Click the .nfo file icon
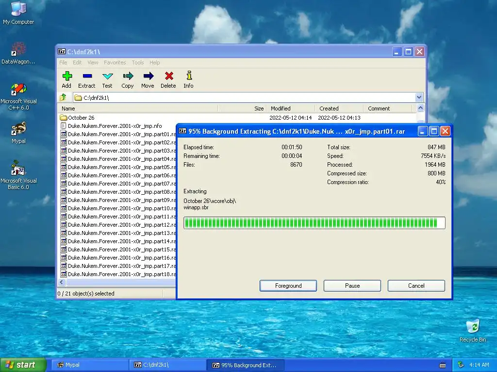Viewport: 497px width, 372px height. coord(64,126)
